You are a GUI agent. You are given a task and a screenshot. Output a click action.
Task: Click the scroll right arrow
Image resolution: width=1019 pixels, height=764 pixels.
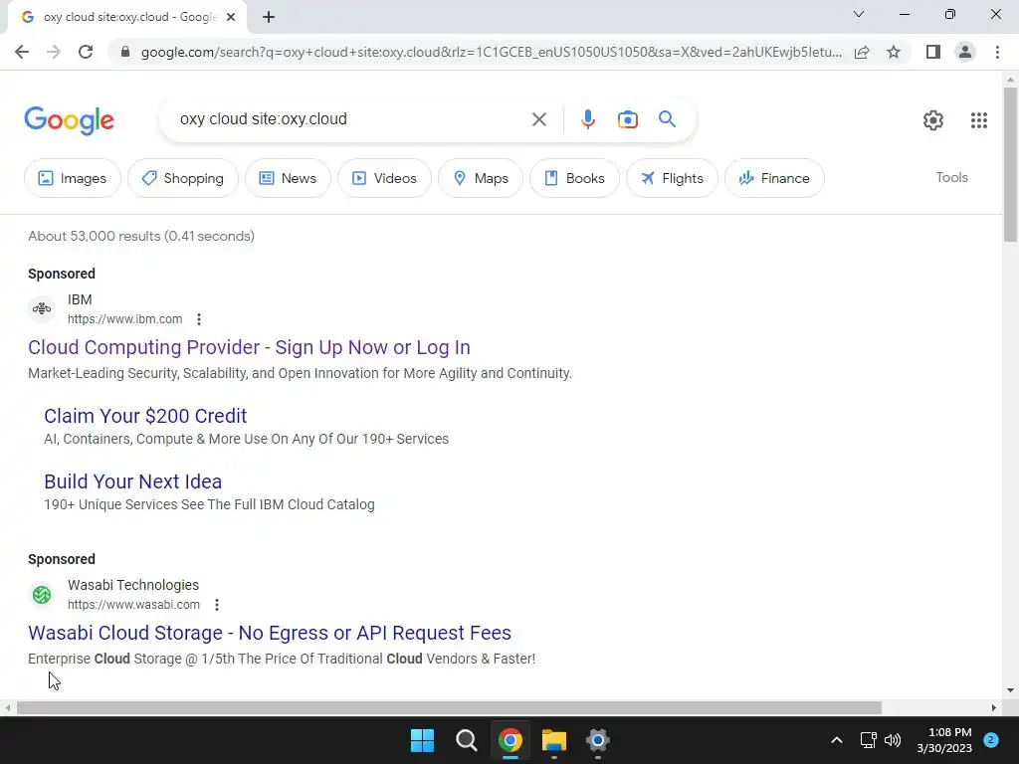click(x=993, y=707)
